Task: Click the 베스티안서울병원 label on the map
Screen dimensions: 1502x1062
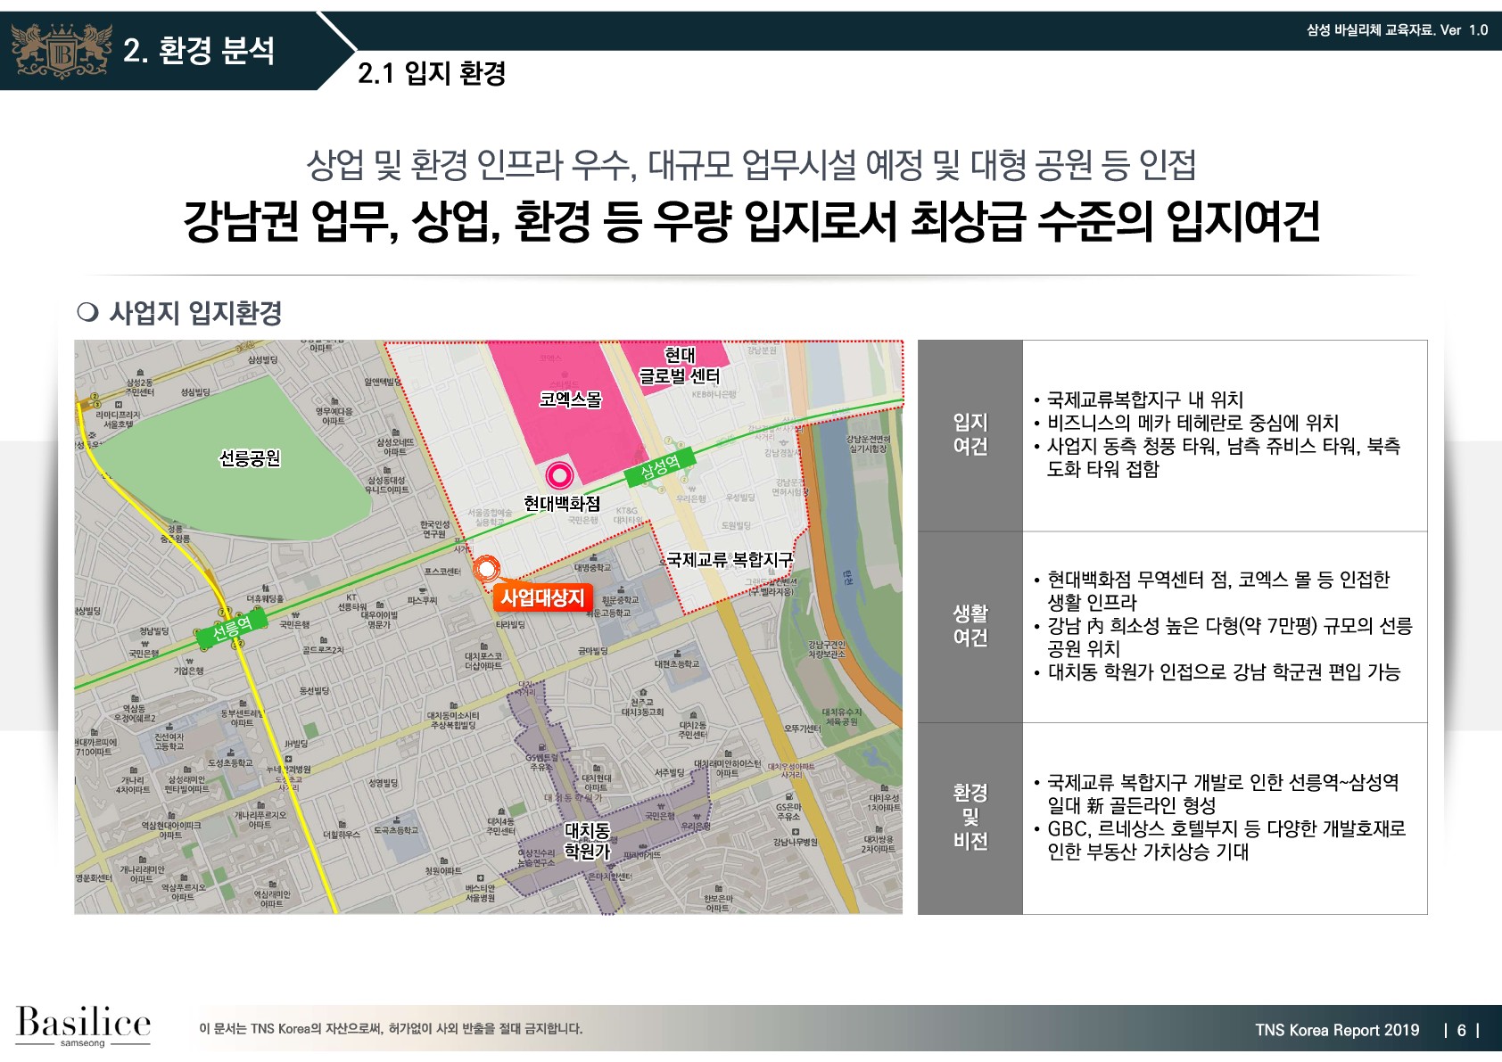Action: click(479, 893)
